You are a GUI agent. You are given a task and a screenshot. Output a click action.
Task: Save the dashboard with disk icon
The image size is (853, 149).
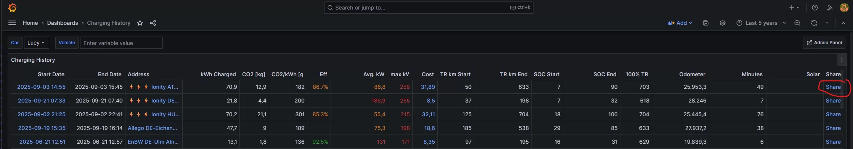(706, 23)
